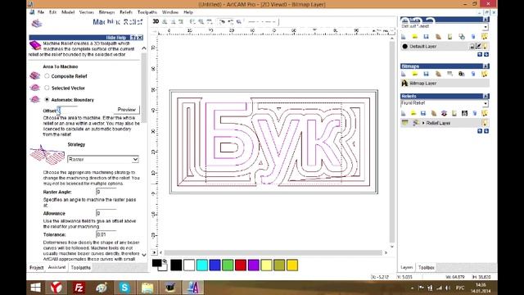Pick the purple color swatch
The width and height of the screenshot is (524, 295).
coord(254,265)
